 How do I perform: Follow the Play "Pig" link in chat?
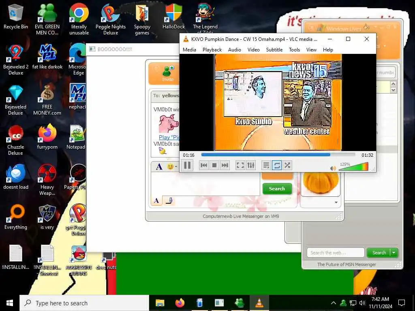pyautogui.click(x=169, y=137)
